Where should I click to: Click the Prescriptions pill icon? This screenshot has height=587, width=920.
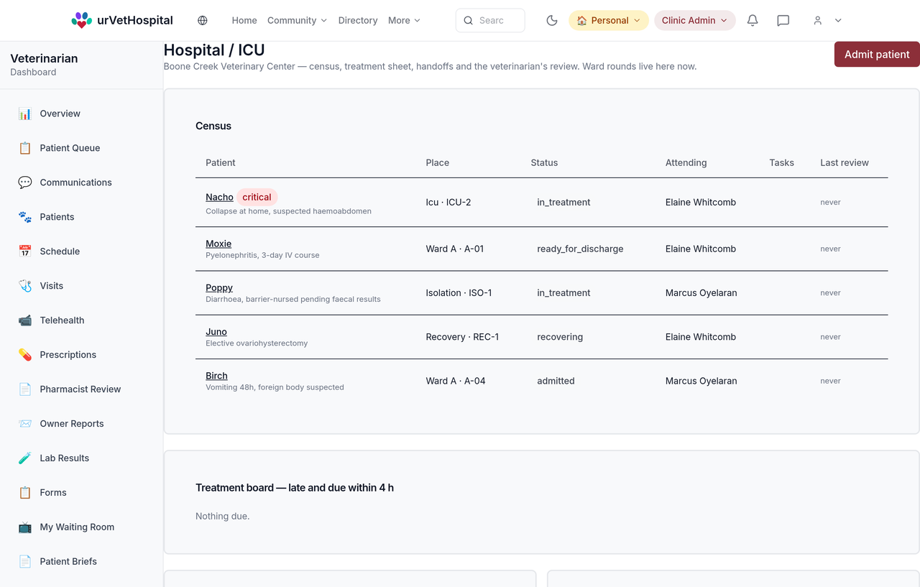coord(25,355)
